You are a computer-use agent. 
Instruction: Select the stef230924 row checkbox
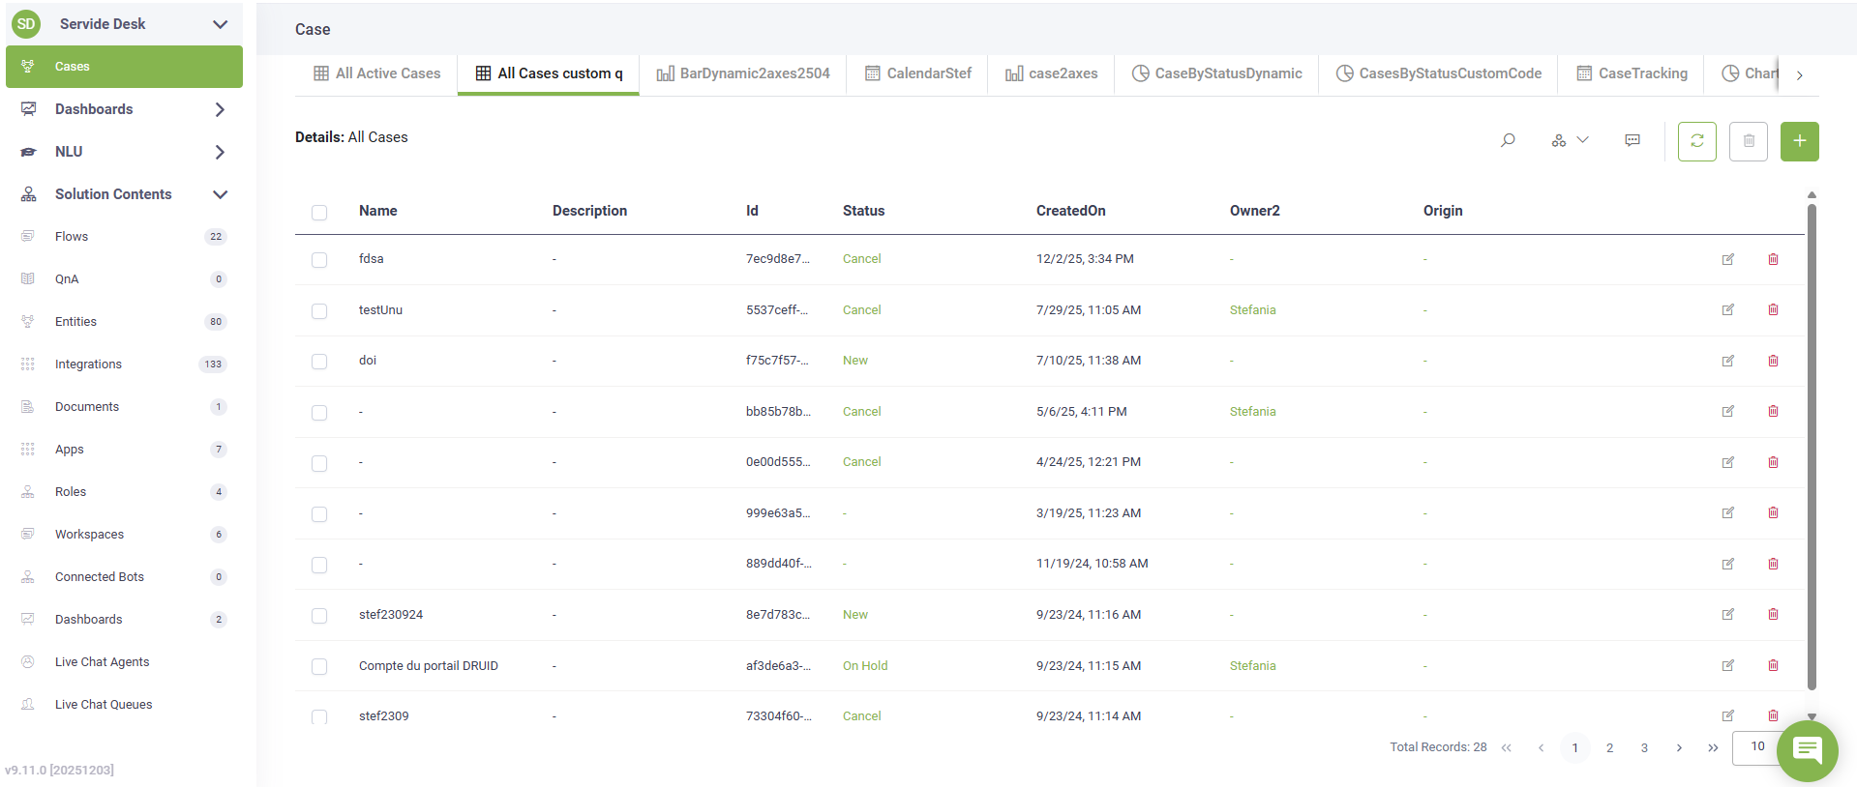(319, 616)
